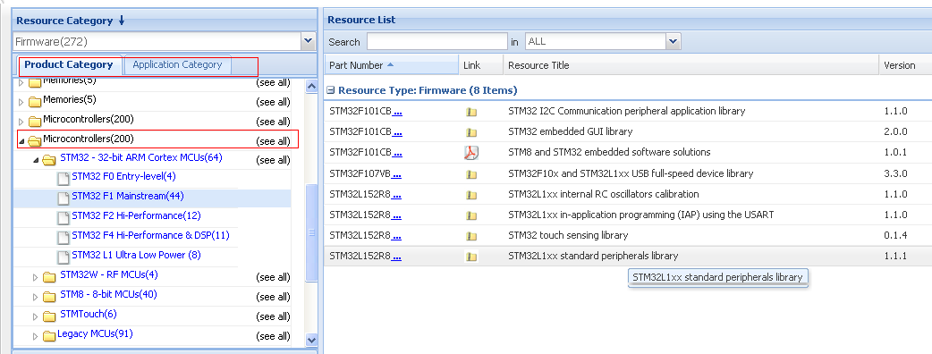
Task: Click version 0.1.4 cell
Action: 895,236
